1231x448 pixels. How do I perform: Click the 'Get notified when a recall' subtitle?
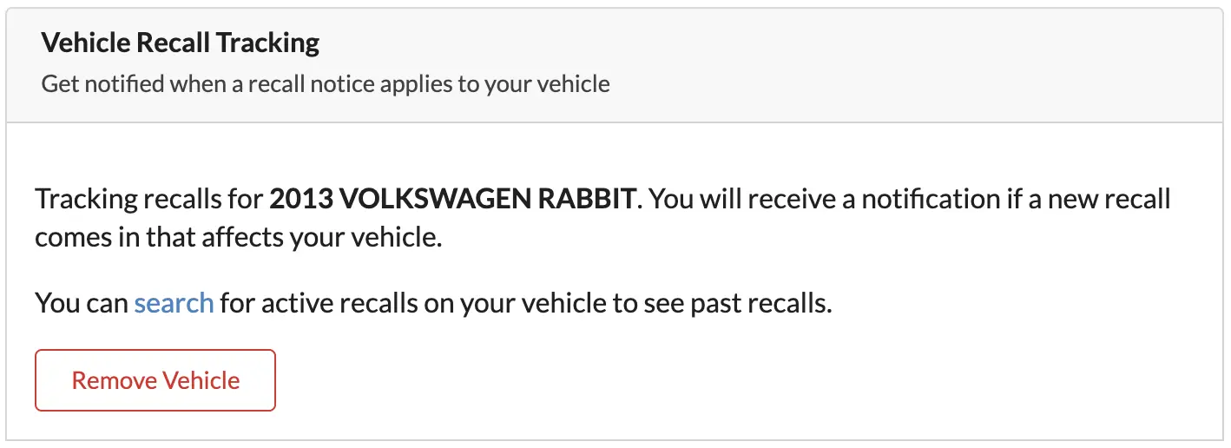(326, 84)
